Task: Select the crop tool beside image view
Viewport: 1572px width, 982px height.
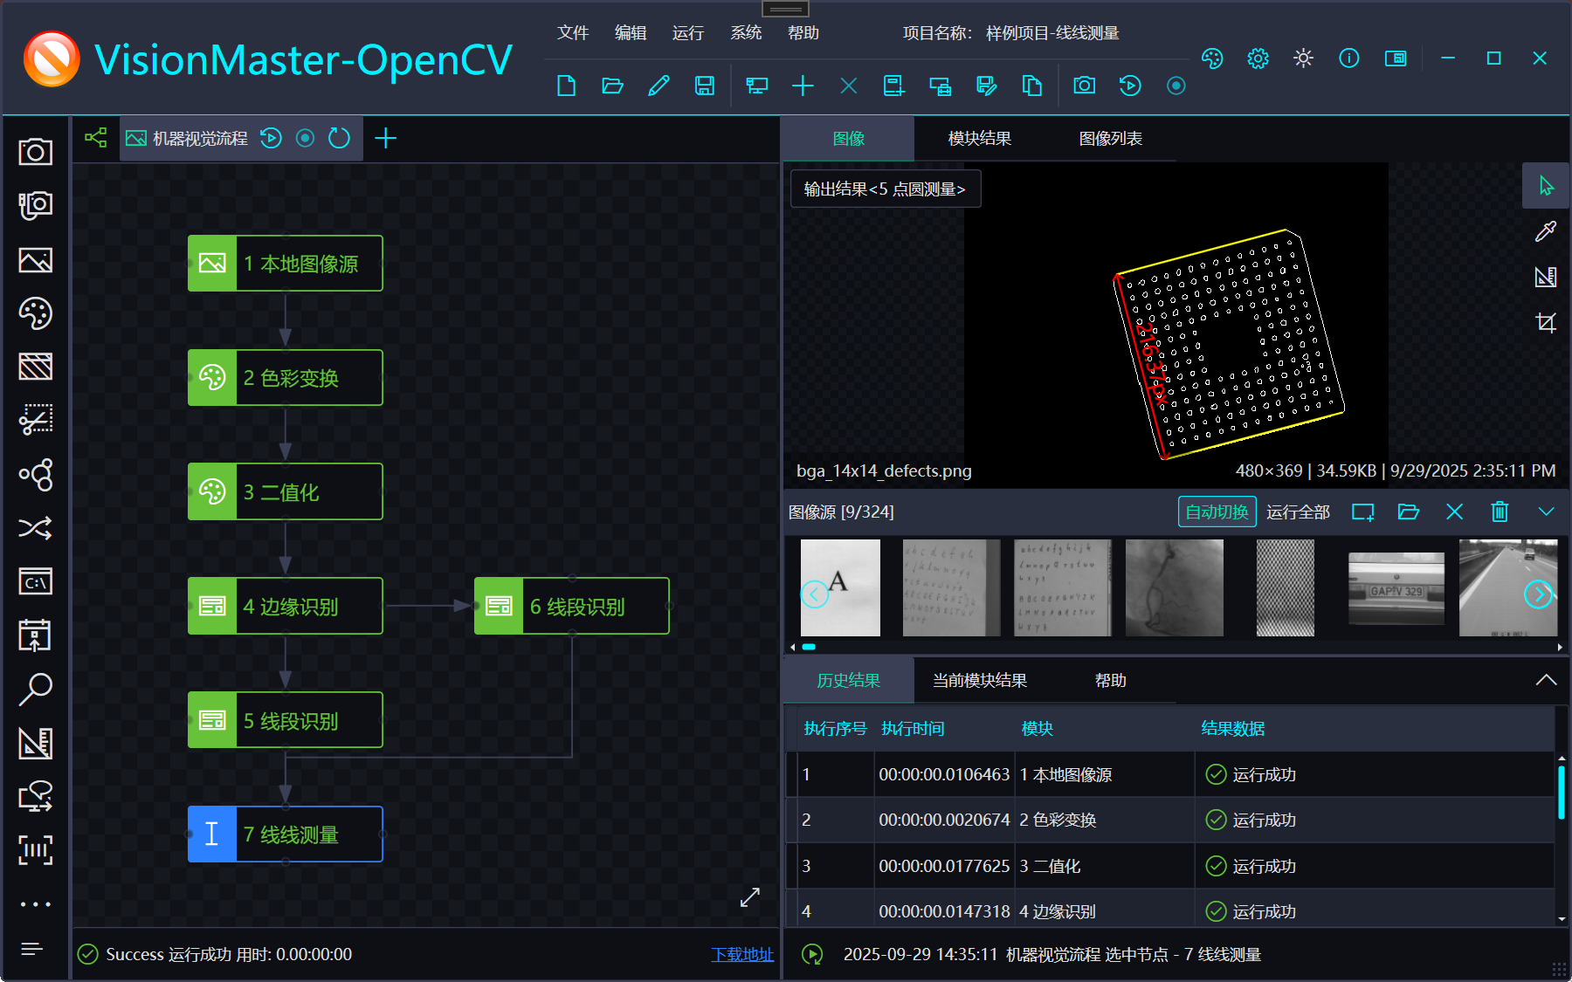Action: click(x=1546, y=322)
